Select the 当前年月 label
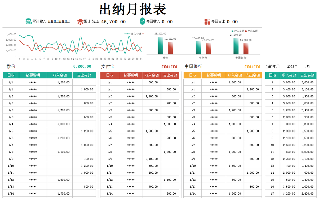 coord(272,67)
